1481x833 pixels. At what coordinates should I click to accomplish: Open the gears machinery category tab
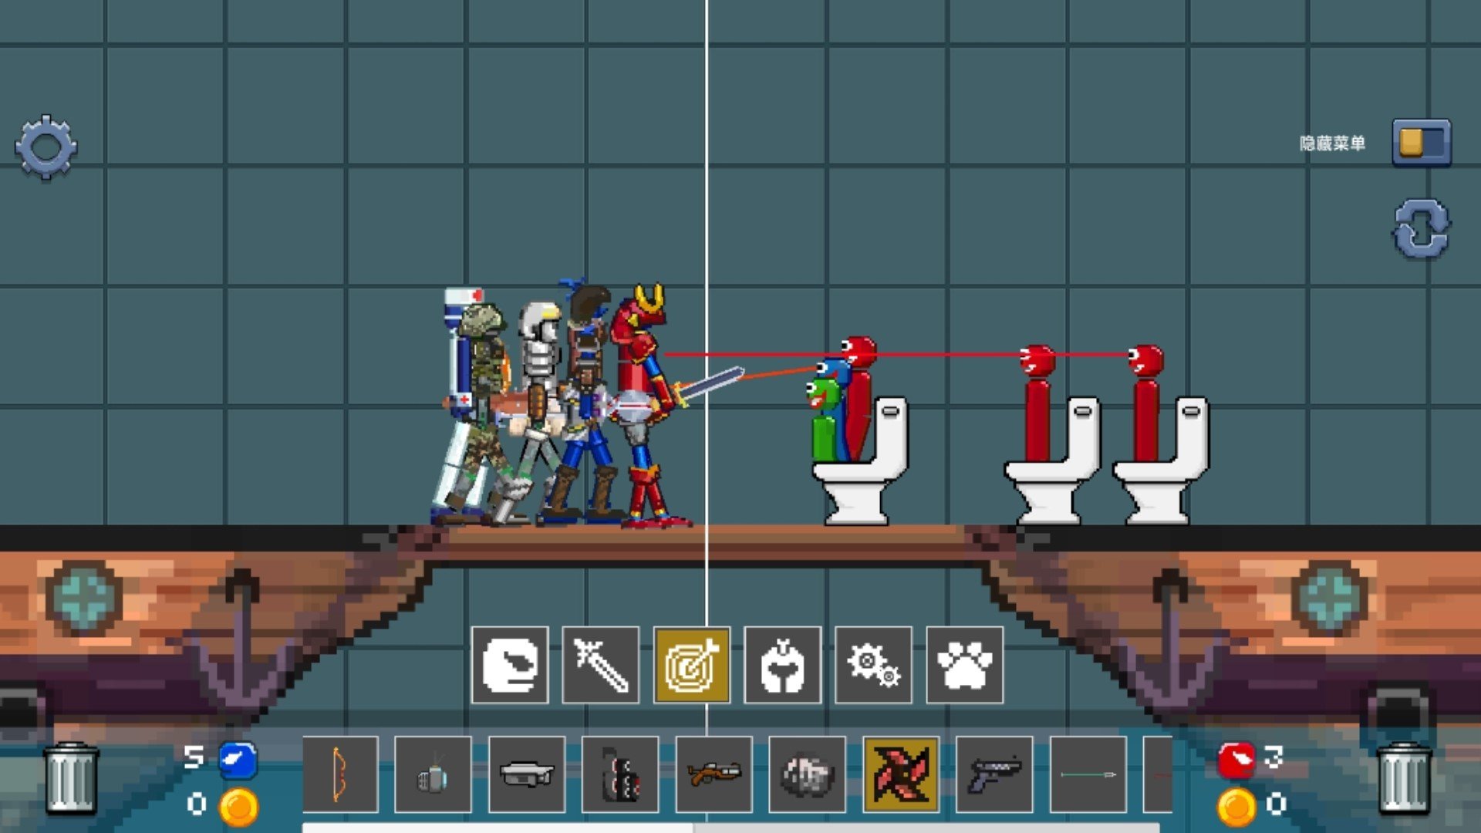tap(873, 665)
